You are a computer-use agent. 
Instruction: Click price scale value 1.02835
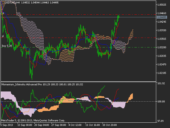[162, 56]
